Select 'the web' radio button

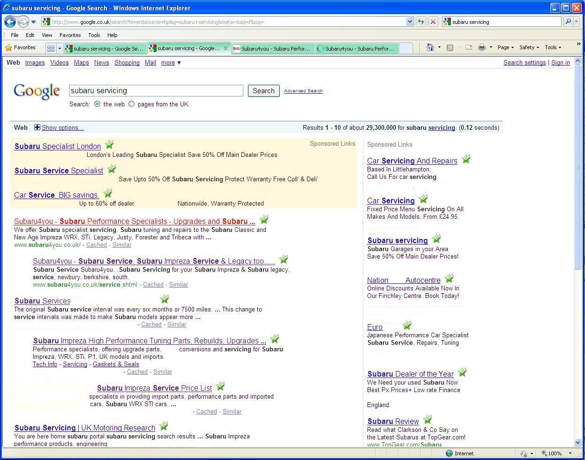click(97, 104)
